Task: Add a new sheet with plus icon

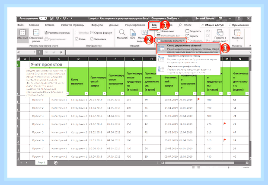Action: (56, 163)
